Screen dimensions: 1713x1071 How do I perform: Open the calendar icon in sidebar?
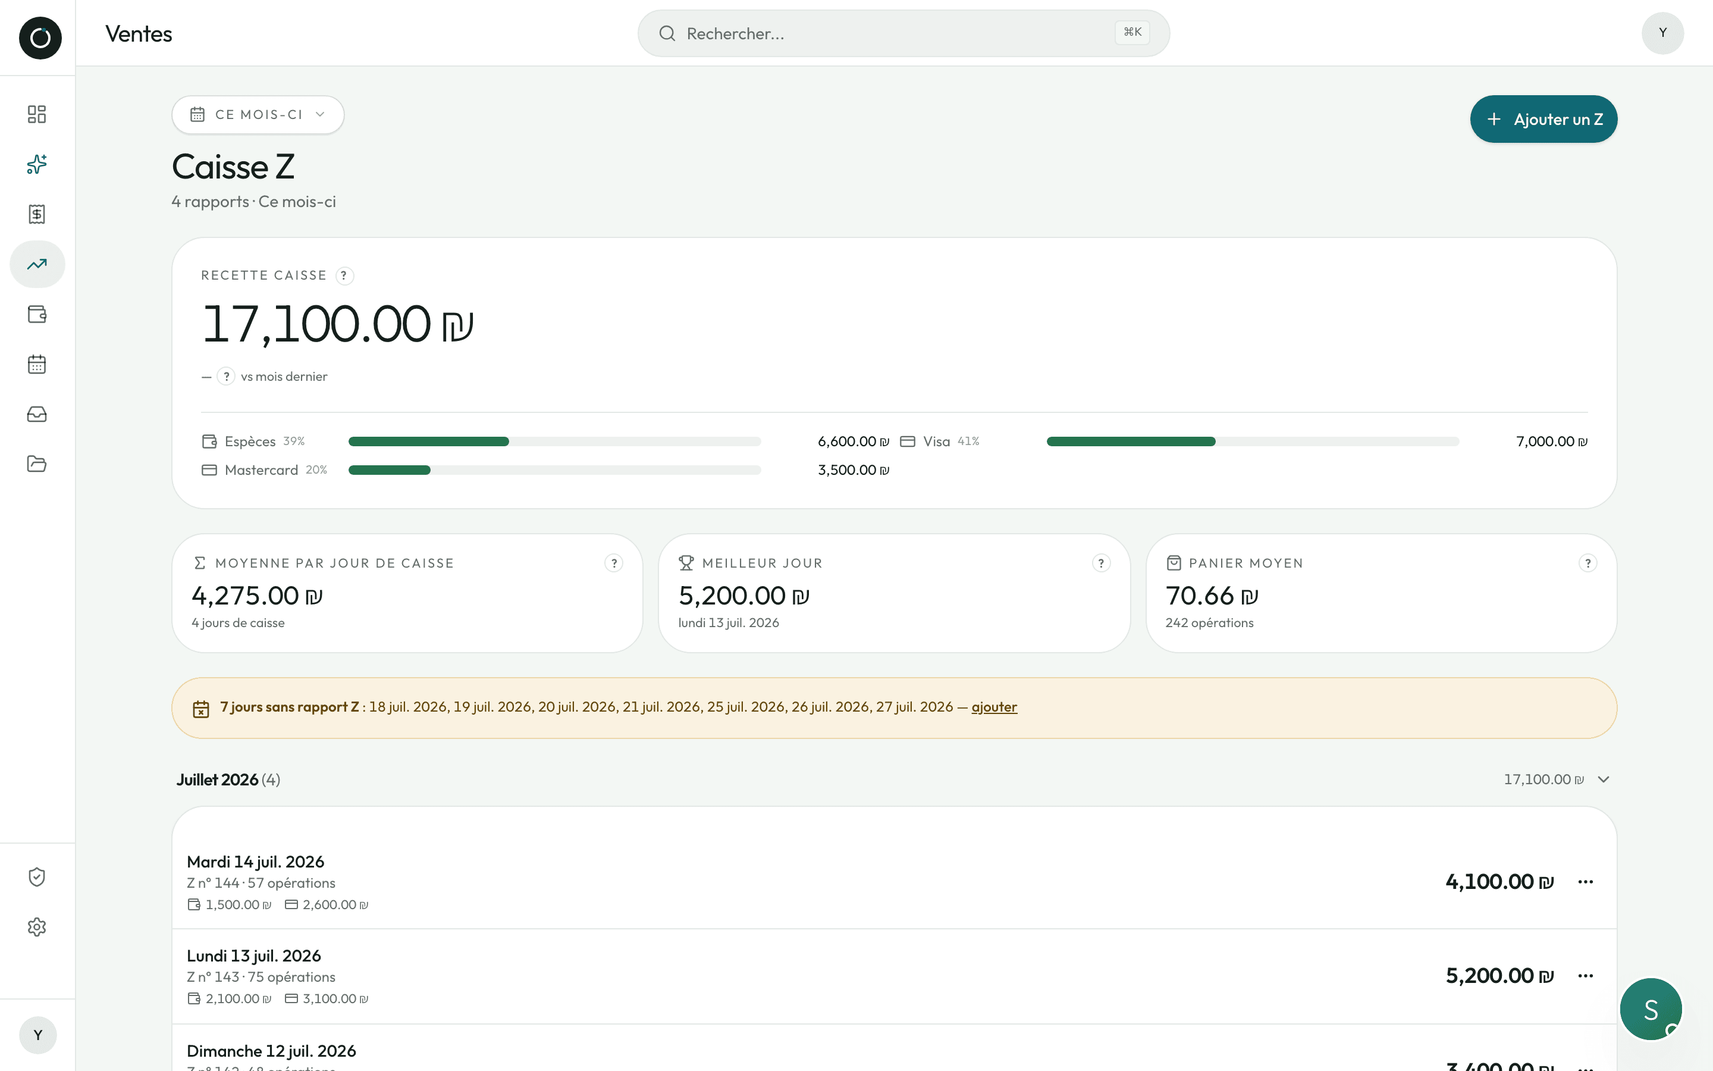coord(37,364)
